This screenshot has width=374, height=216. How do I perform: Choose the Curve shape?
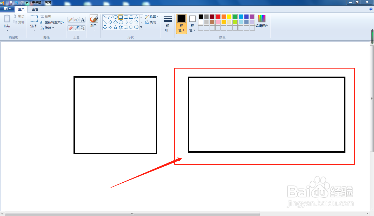[x=110, y=17]
